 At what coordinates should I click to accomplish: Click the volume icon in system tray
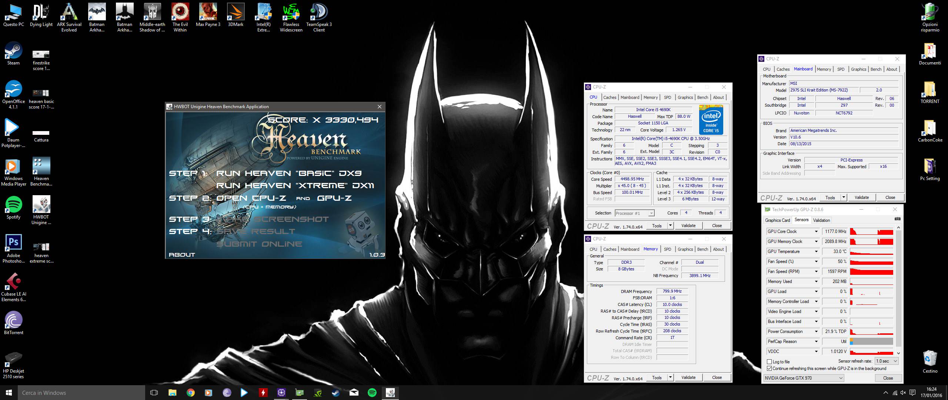[903, 393]
